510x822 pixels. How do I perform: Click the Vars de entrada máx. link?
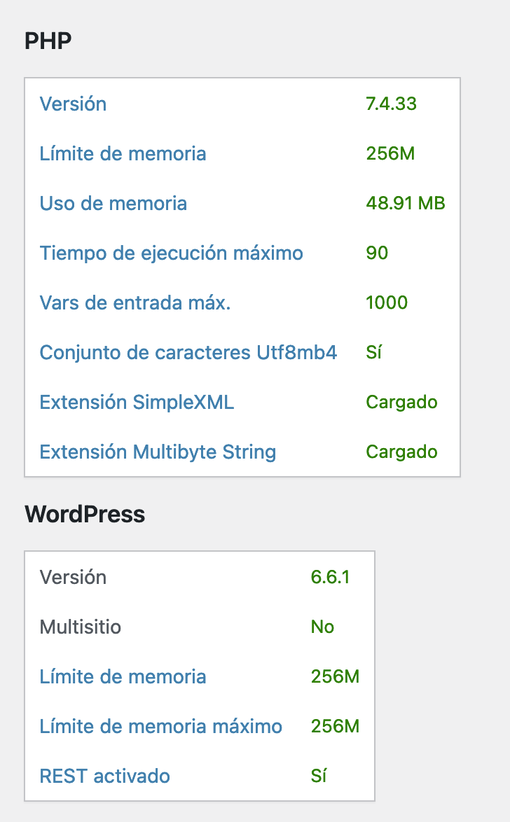pos(135,302)
